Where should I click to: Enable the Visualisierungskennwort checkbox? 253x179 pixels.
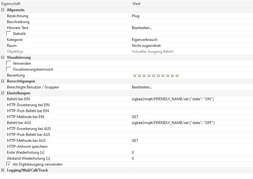pyautogui.click(x=9, y=69)
